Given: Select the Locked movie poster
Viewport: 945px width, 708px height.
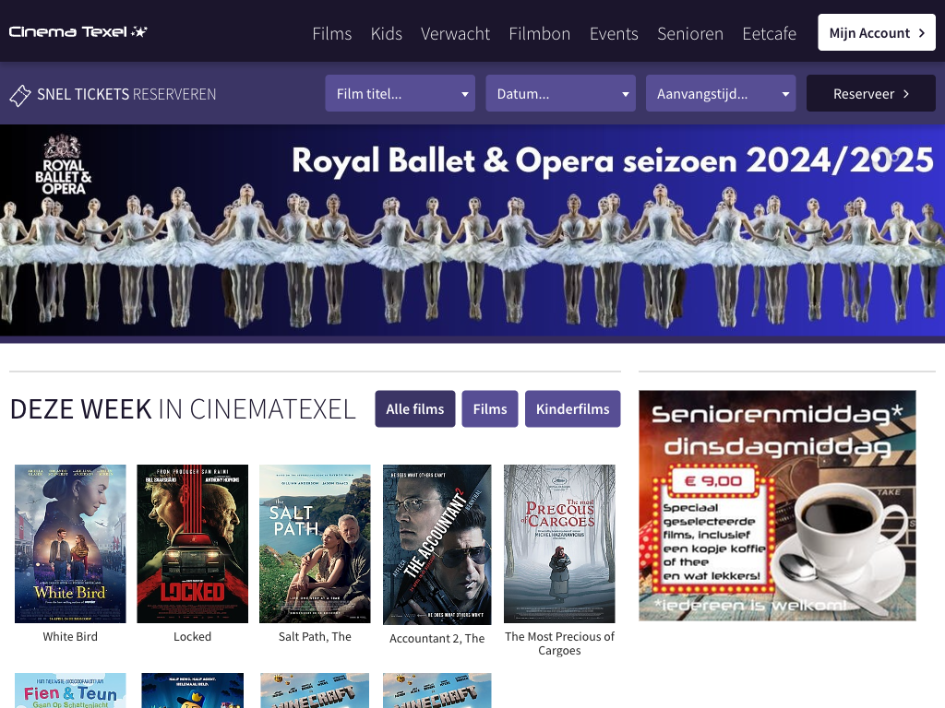Looking at the screenshot, I should tap(192, 543).
